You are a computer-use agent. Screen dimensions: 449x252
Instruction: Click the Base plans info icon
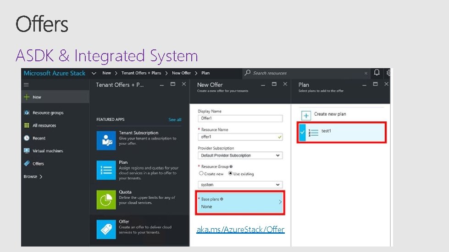coord(222,199)
